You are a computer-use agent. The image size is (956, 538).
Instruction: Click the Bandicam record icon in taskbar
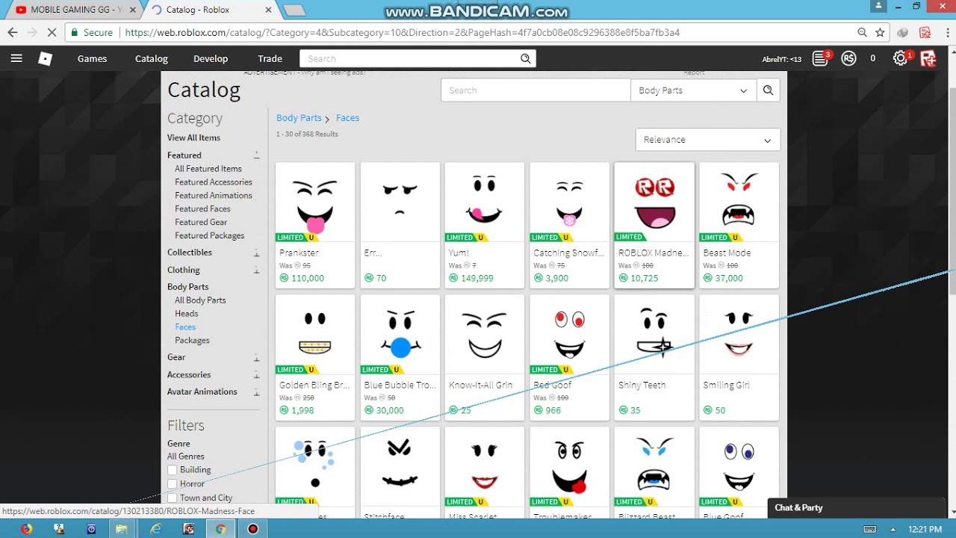pos(252,528)
